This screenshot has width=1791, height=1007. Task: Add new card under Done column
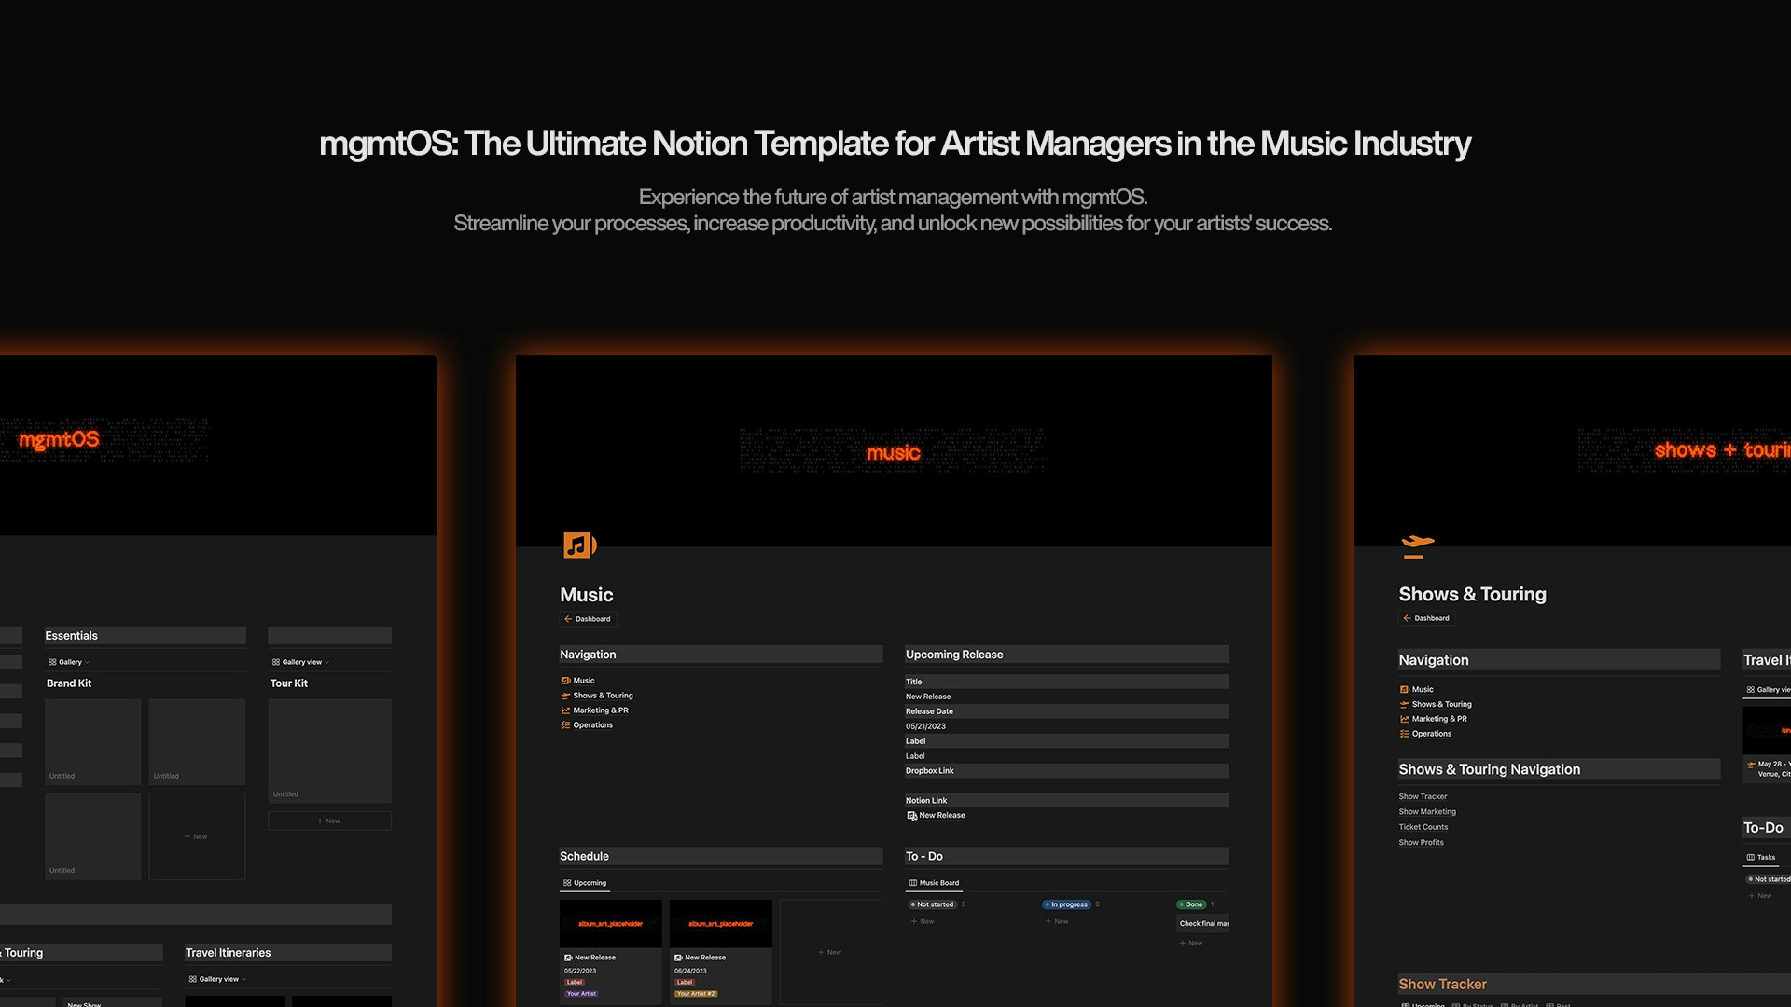(x=1191, y=944)
